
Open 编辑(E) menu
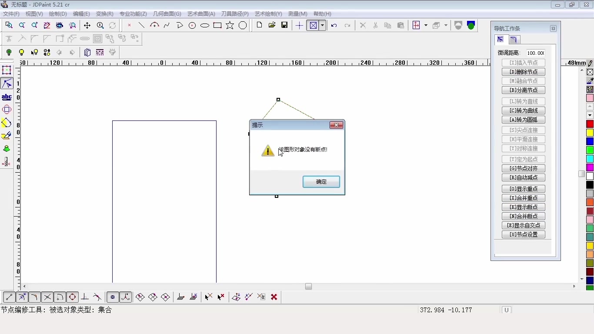[x=81, y=14]
